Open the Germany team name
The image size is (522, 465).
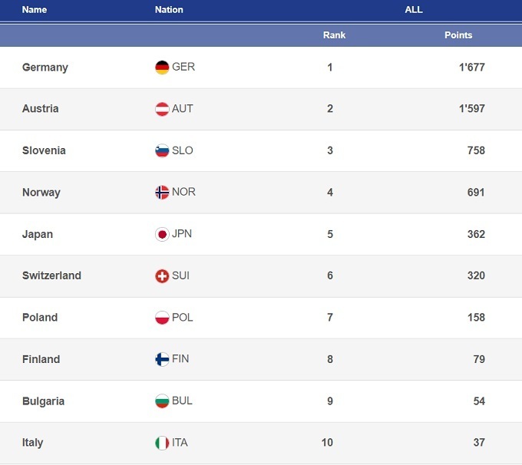click(45, 68)
